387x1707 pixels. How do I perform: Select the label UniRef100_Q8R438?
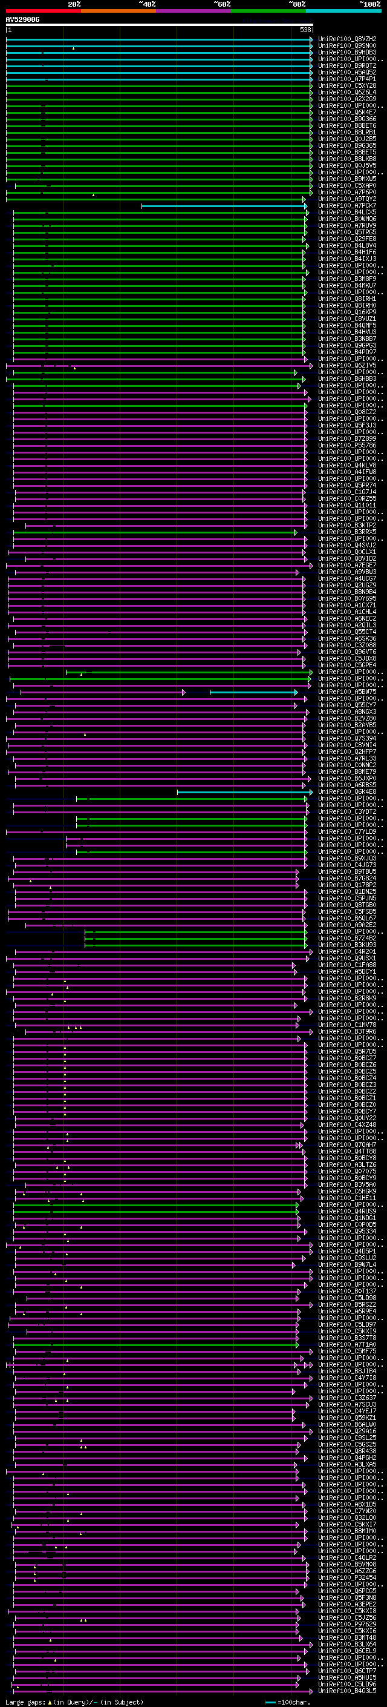(x=347, y=1451)
